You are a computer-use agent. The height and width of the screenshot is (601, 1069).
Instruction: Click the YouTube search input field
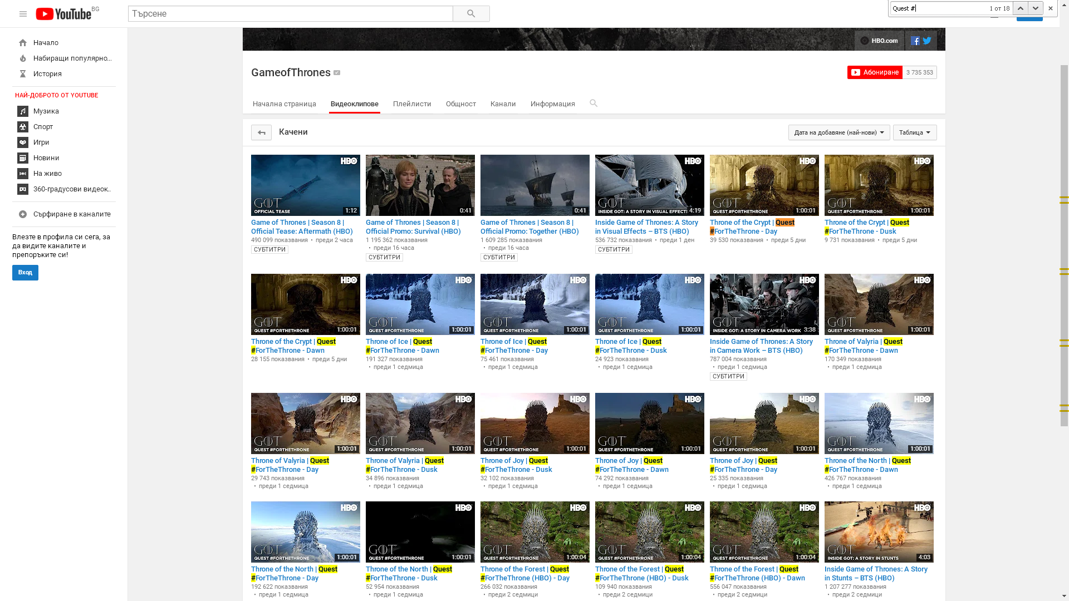click(x=290, y=13)
